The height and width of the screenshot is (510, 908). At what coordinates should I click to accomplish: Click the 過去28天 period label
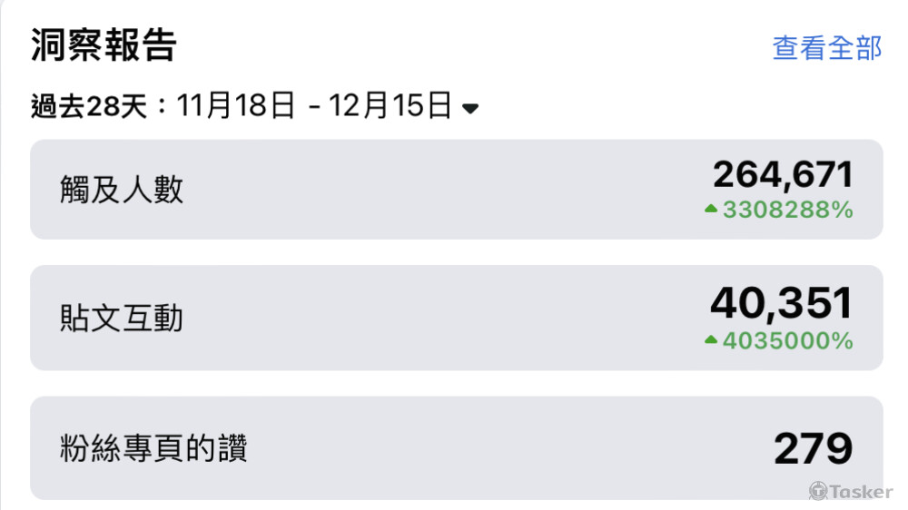88,107
